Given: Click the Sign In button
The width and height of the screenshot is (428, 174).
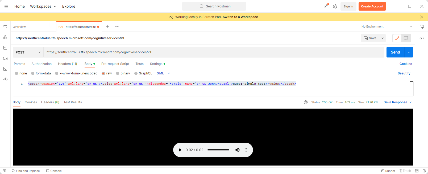Looking at the screenshot, I should click(348, 6).
